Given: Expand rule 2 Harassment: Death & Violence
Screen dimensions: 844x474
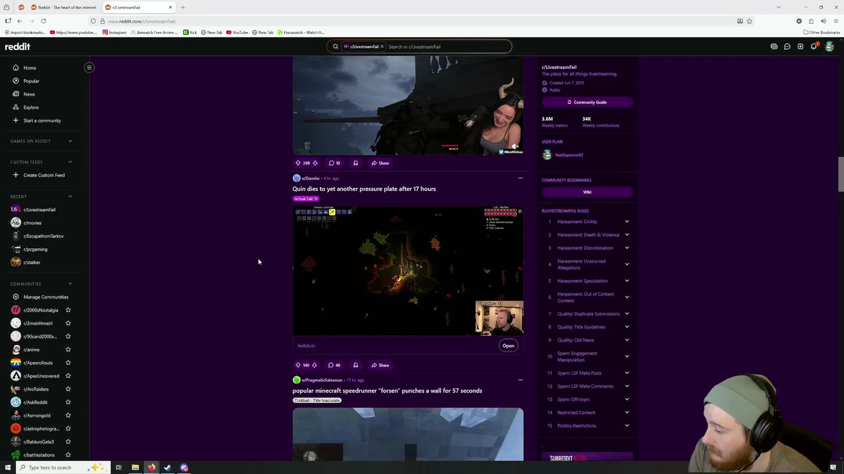Looking at the screenshot, I should tap(626, 234).
